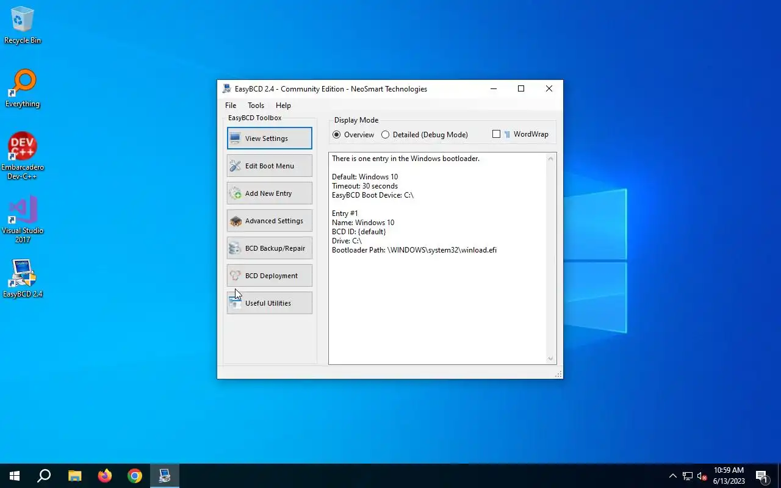Maximize the EasyBCD window
781x488 pixels.
(x=521, y=89)
